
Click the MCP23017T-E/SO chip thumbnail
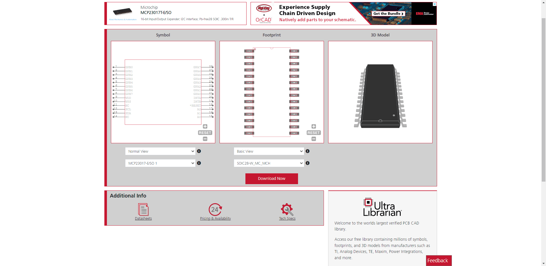(123, 12)
